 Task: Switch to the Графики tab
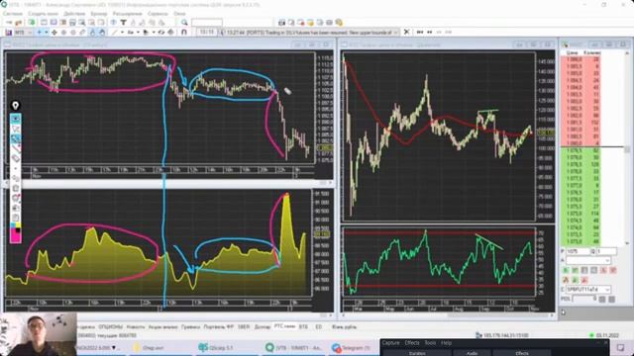190,327
